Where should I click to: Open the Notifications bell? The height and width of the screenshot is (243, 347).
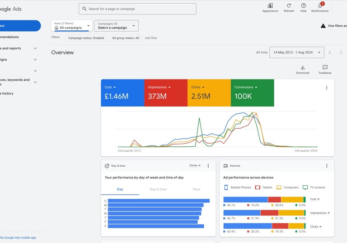(x=320, y=5)
